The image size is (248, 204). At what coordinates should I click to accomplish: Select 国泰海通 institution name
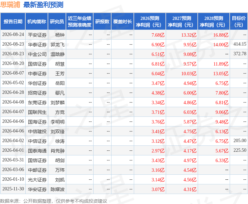point(37,151)
